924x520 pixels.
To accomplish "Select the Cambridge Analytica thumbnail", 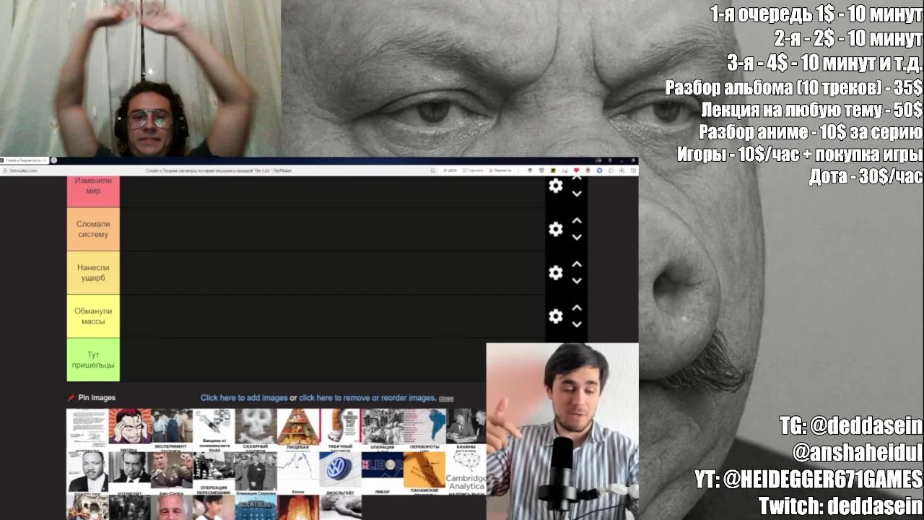I will (466, 472).
